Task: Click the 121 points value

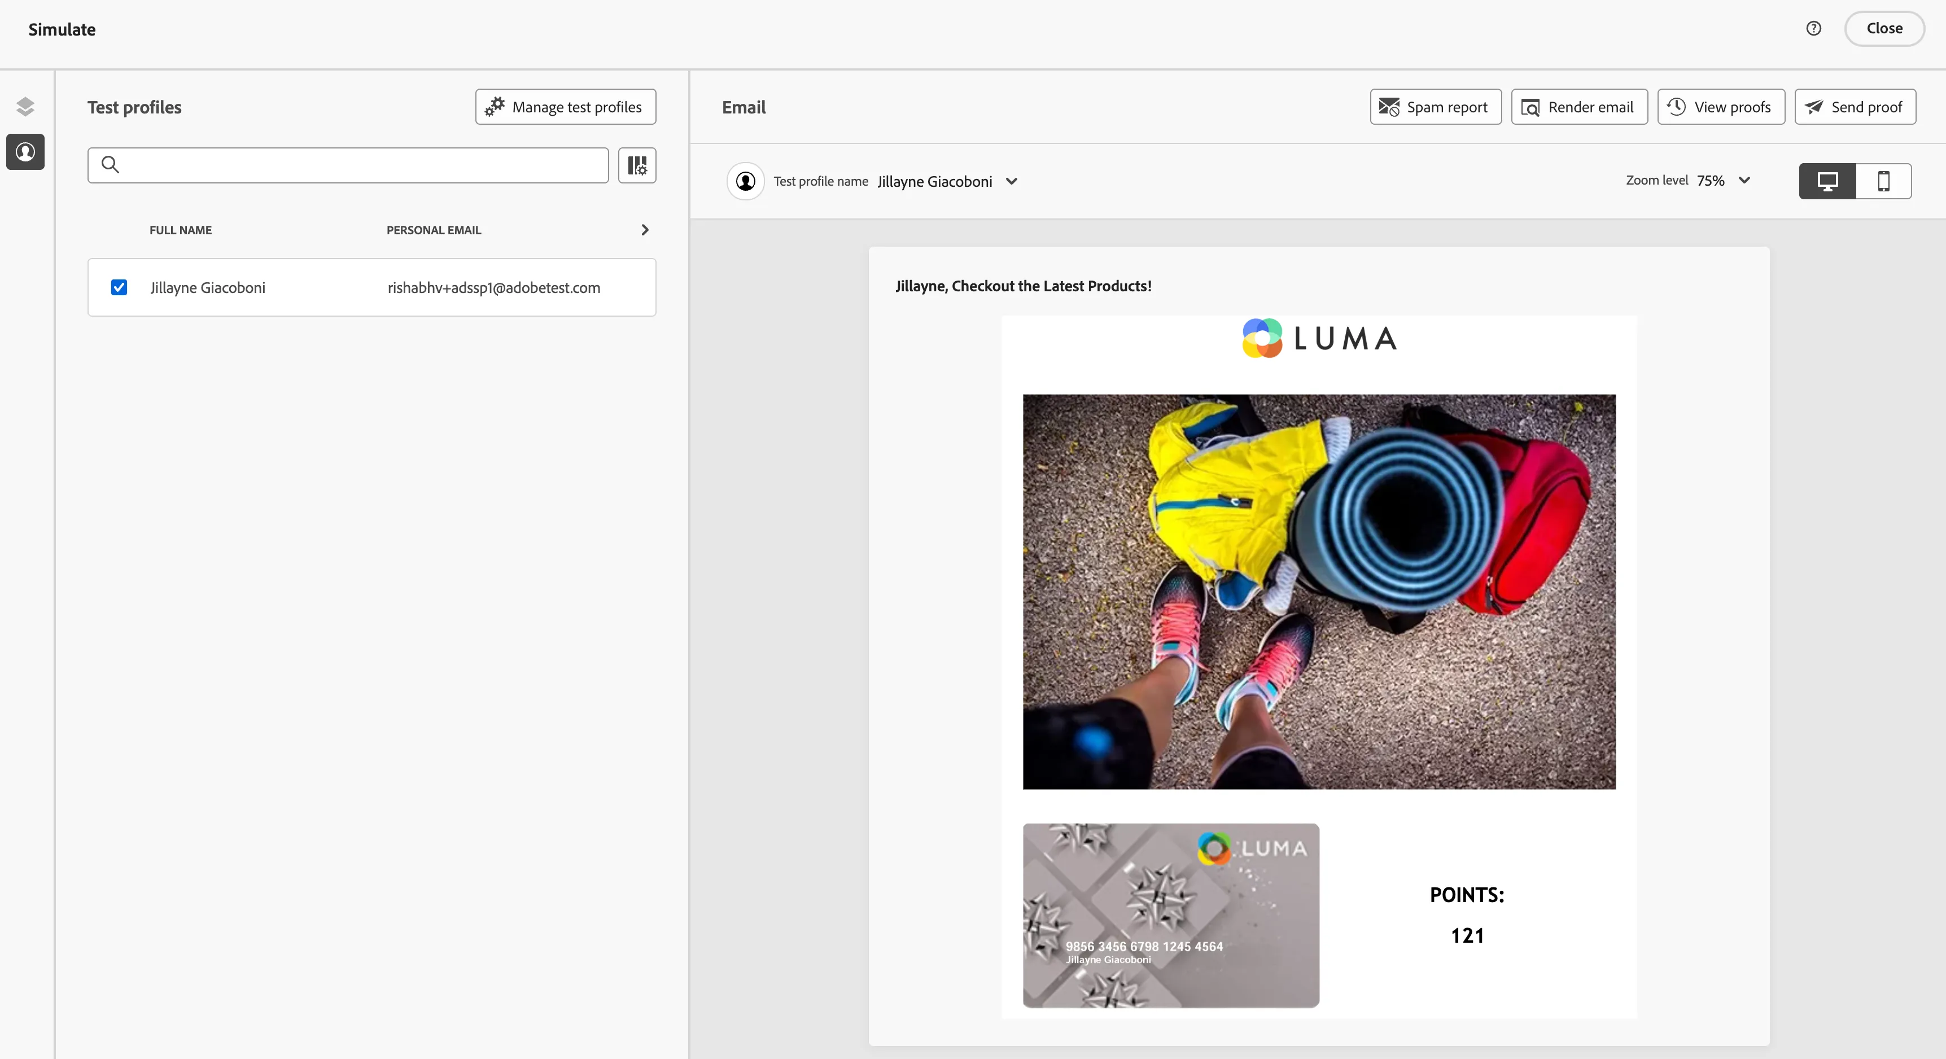Action: click(1467, 936)
